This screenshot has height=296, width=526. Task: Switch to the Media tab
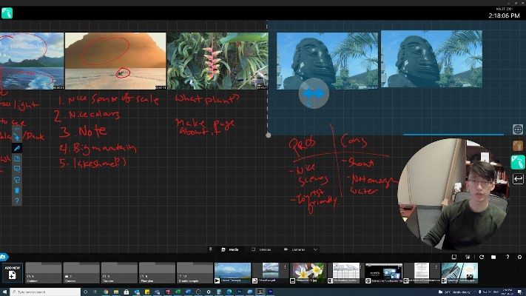tap(230, 249)
